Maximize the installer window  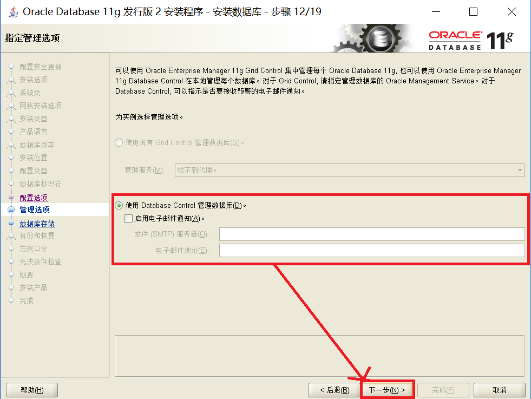click(x=473, y=12)
